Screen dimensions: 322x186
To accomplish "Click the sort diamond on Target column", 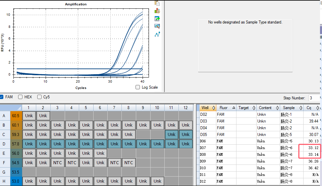I will pos(254,108).
